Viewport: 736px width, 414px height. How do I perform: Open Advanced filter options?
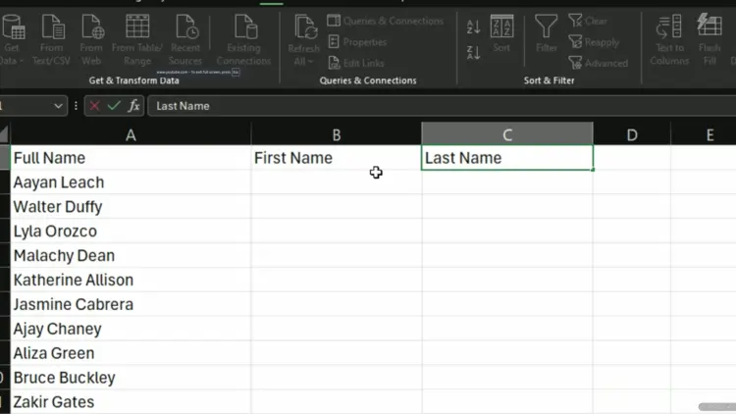tap(598, 63)
